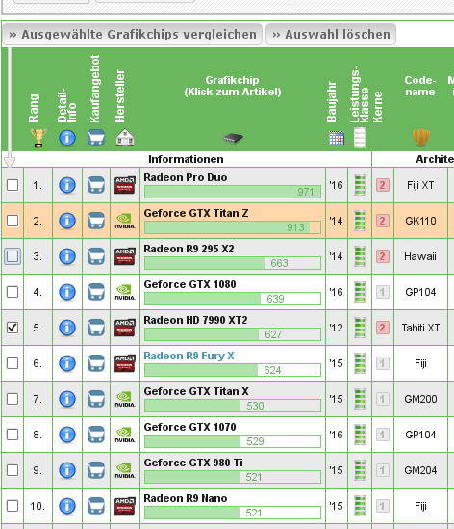454x529 pixels.
Task: Open Geforce GTX 1080 article
Action: point(189,284)
